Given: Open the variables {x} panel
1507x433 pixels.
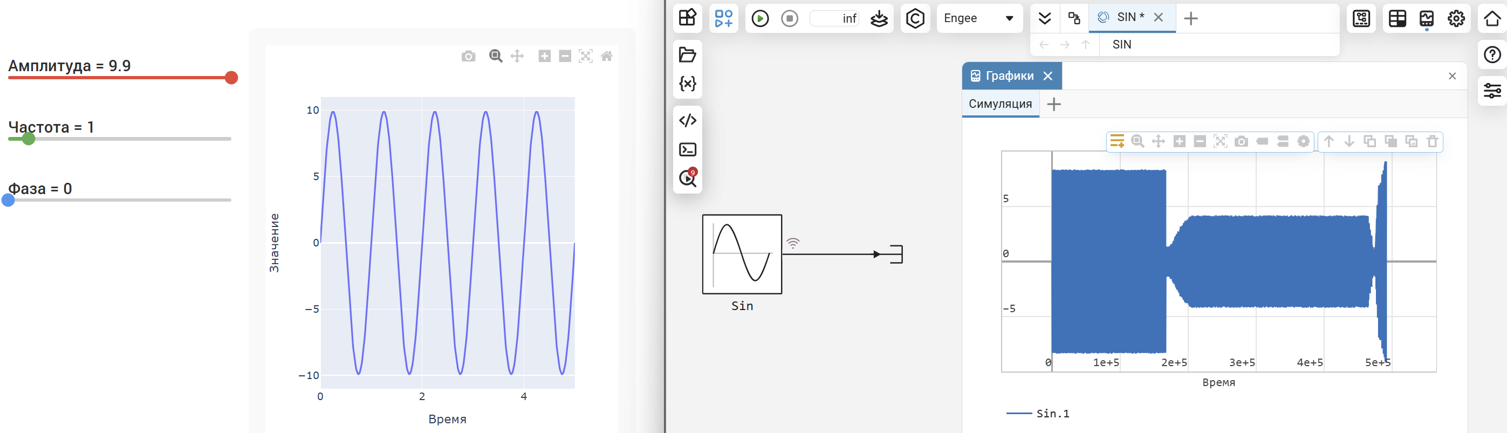Looking at the screenshot, I should [x=687, y=84].
